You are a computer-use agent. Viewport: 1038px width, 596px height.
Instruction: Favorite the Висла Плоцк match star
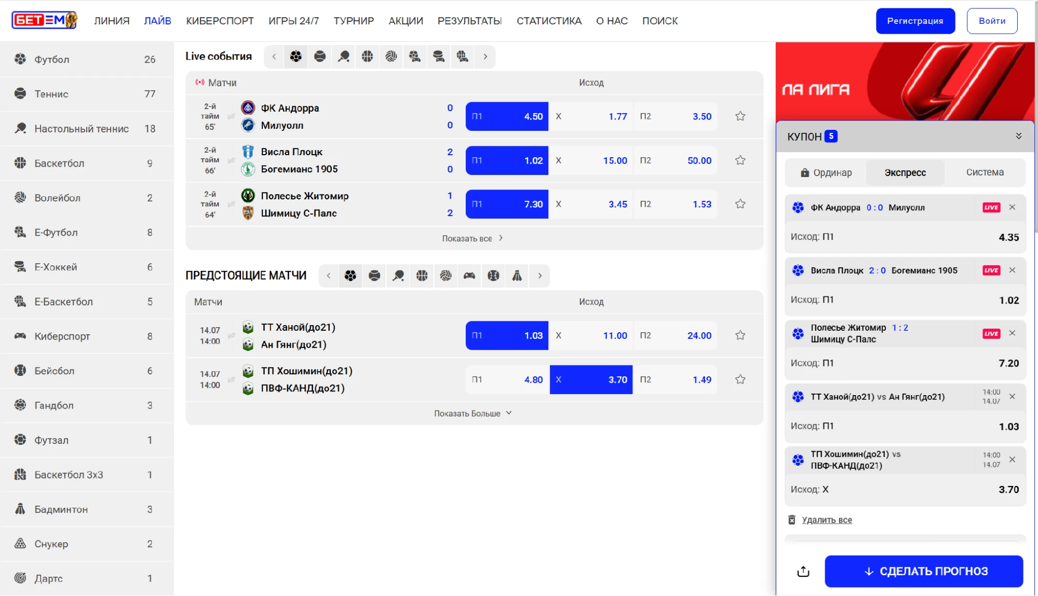point(740,160)
